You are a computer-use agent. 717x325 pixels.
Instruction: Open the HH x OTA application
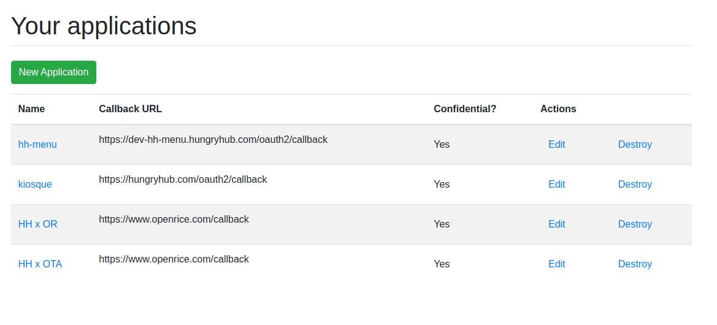pos(40,264)
